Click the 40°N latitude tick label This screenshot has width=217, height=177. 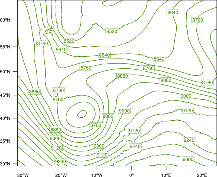point(5,118)
